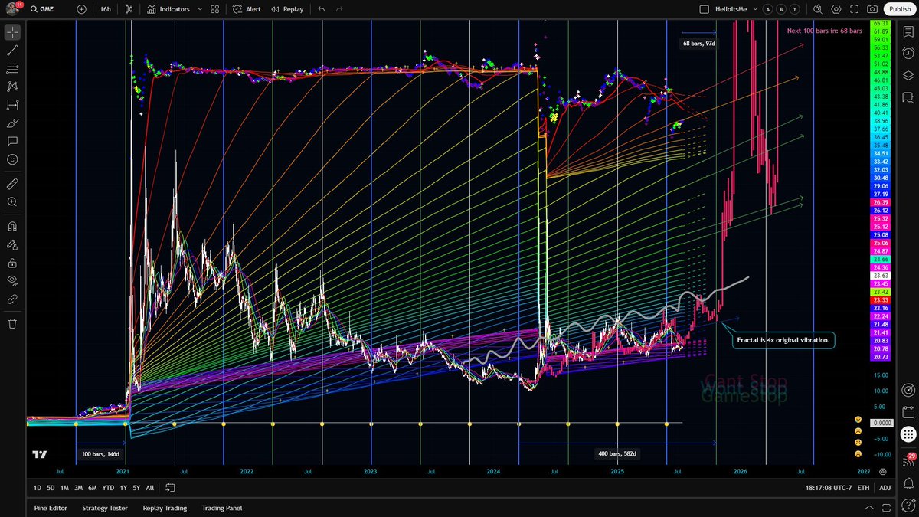The width and height of the screenshot is (919, 517).
Task: Start bar Replay mode
Action: pos(288,9)
